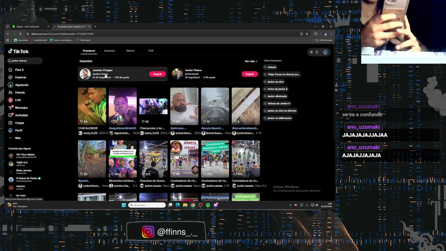
Task: Bookmark this page with the star icon
Action: (x=307, y=34)
